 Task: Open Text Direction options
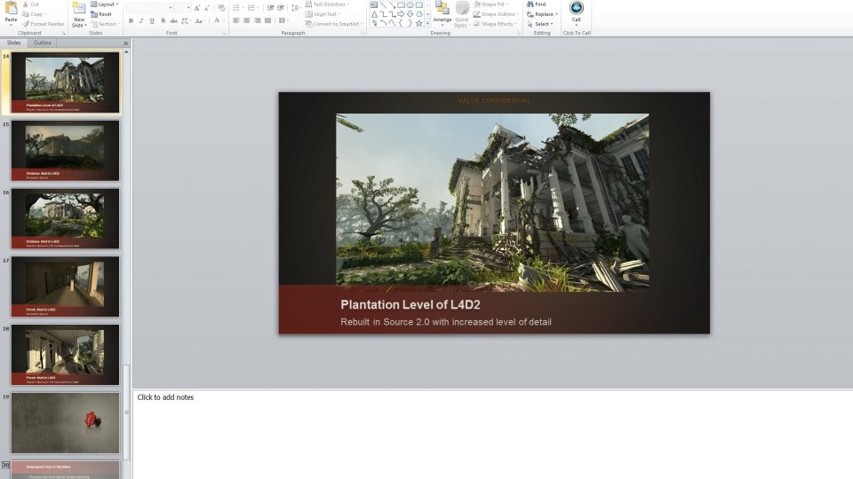[327, 4]
